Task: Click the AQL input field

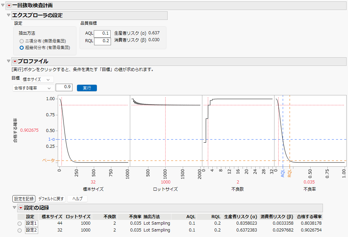Action: (x=102, y=34)
